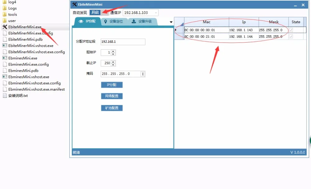
Task: Click the IP分配 button
Action: (112, 85)
